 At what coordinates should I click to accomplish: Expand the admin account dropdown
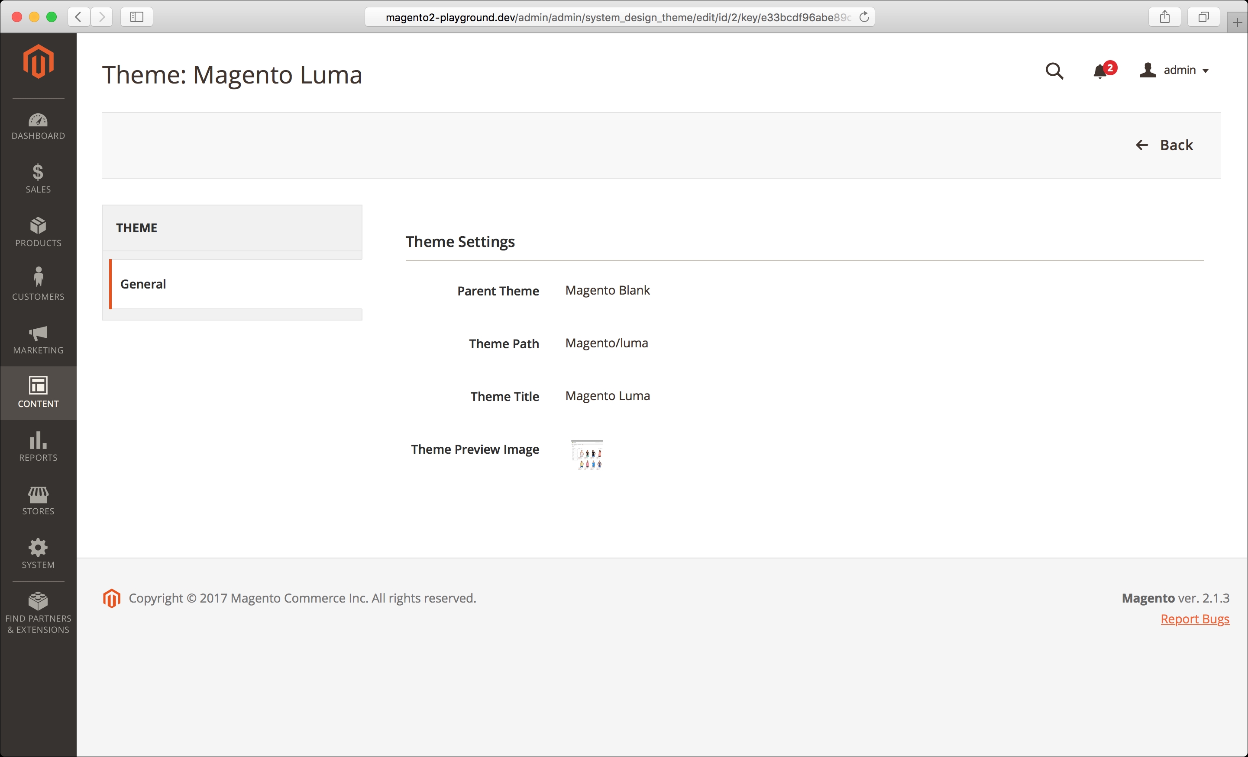pyautogui.click(x=1174, y=71)
